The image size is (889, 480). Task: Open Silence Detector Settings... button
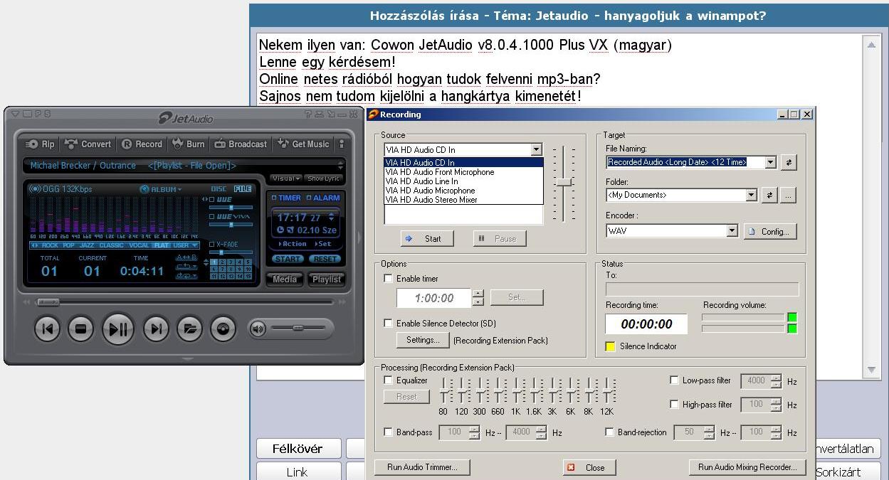[x=422, y=340]
